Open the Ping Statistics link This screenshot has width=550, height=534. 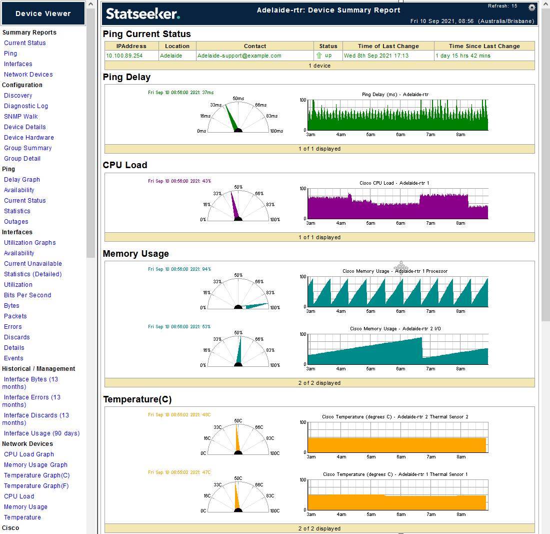point(17,211)
